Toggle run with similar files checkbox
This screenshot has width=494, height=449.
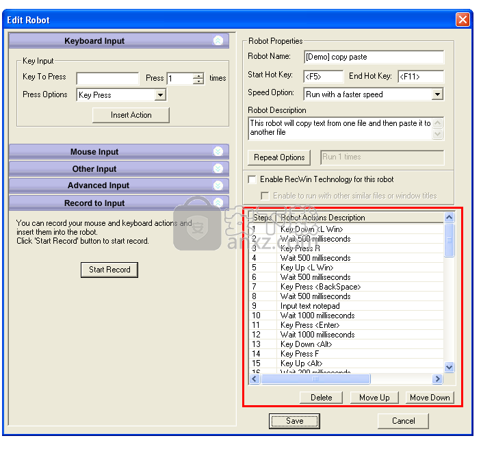point(265,196)
